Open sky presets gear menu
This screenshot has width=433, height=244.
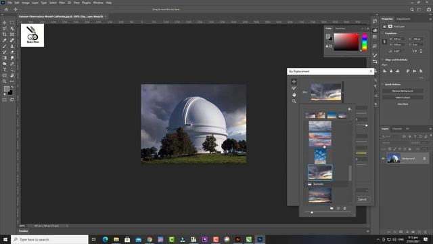pos(349,109)
